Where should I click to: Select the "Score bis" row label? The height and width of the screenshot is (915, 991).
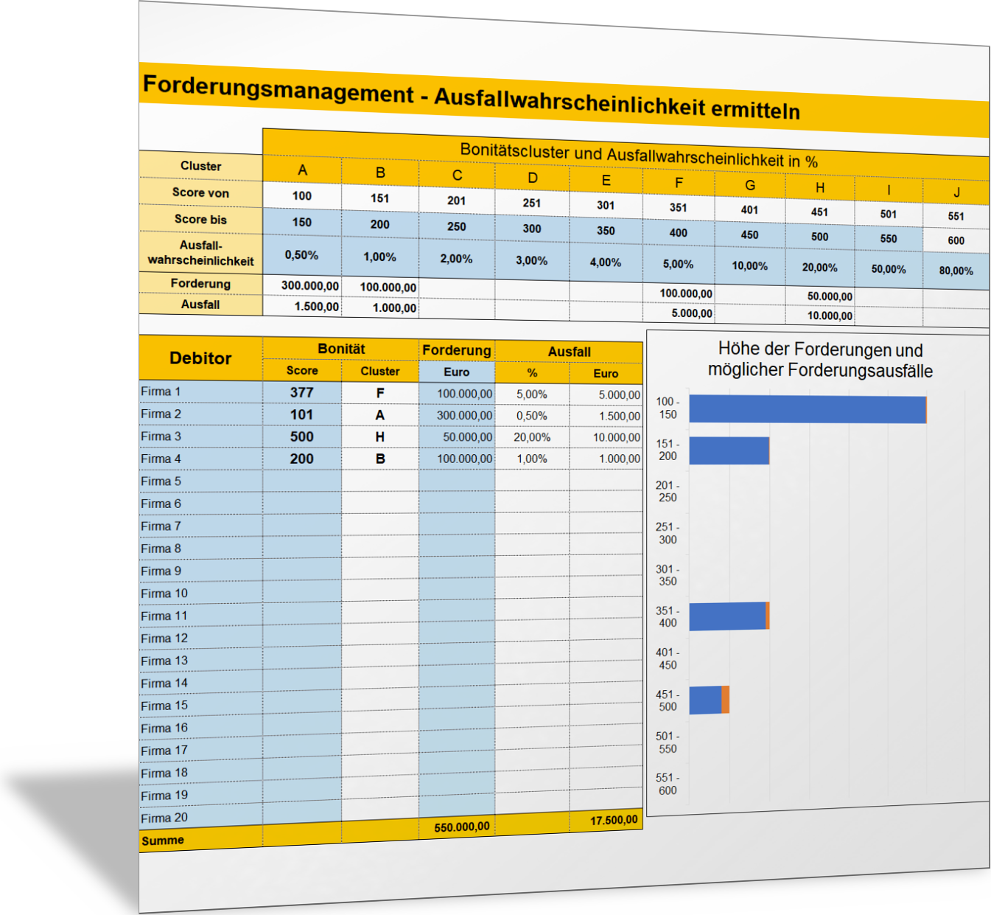point(200,219)
